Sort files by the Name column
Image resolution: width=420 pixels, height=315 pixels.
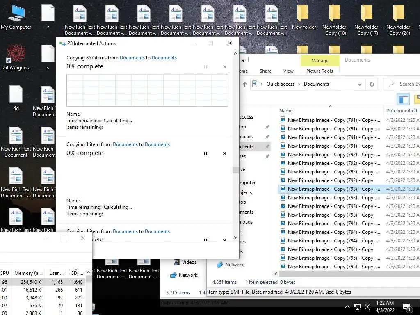pos(286,111)
